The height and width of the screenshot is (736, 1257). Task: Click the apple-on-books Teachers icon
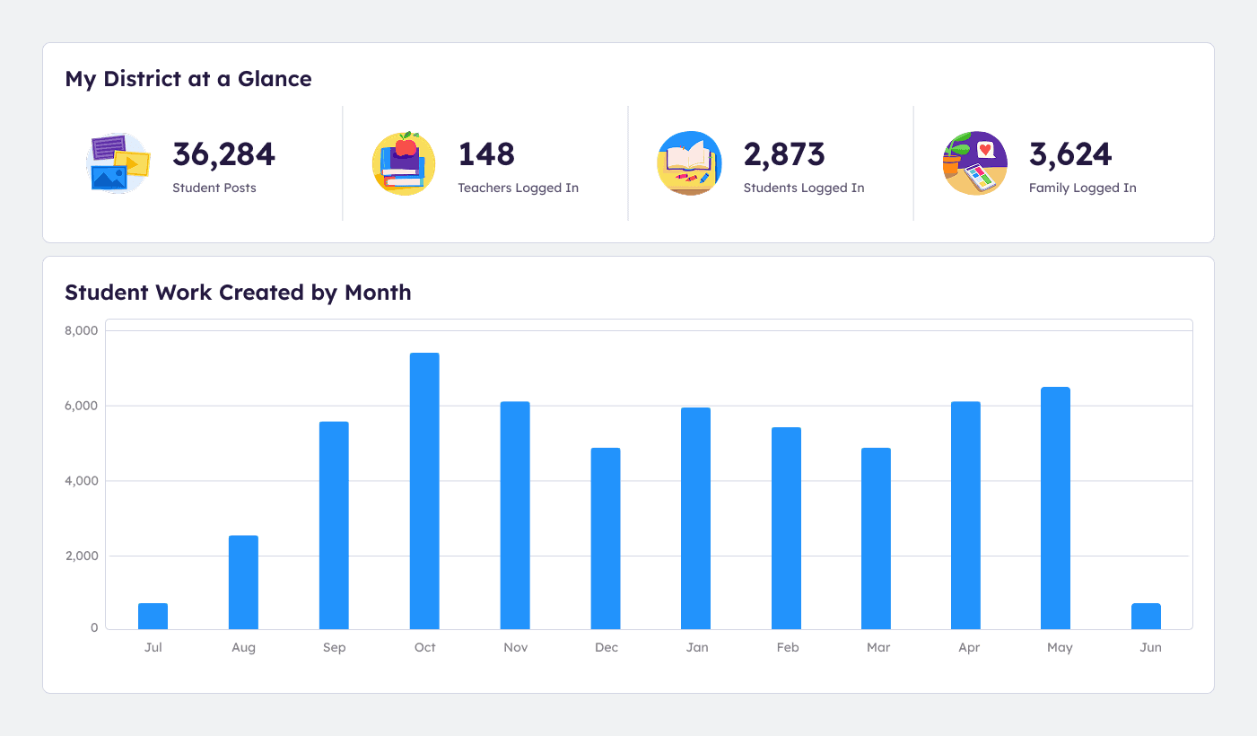[404, 163]
